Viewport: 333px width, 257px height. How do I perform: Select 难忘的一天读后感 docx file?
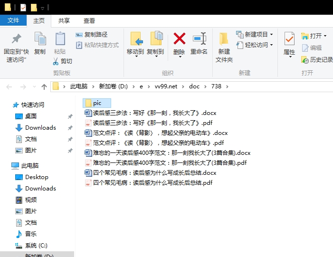[x=168, y=153]
